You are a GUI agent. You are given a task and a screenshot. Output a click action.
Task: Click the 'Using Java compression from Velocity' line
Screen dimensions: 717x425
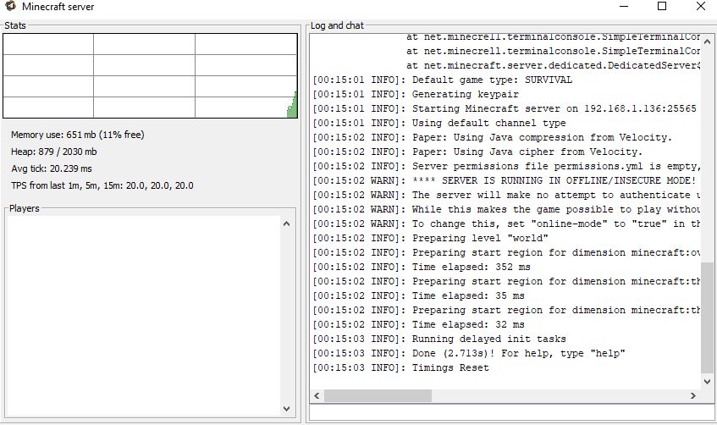tap(493, 137)
